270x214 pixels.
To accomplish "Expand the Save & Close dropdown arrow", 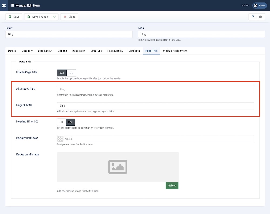I will [54, 17].
